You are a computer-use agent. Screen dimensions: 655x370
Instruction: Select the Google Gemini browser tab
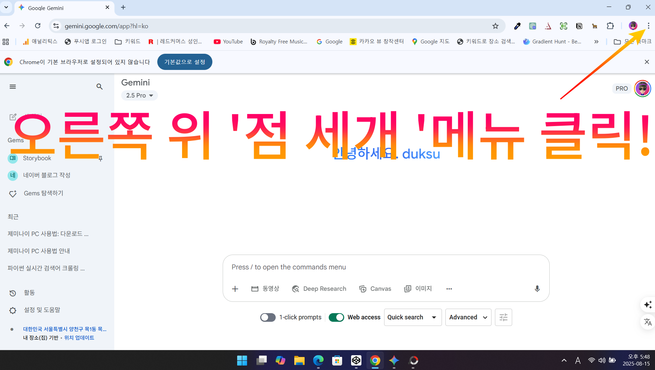tap(65, 8)
